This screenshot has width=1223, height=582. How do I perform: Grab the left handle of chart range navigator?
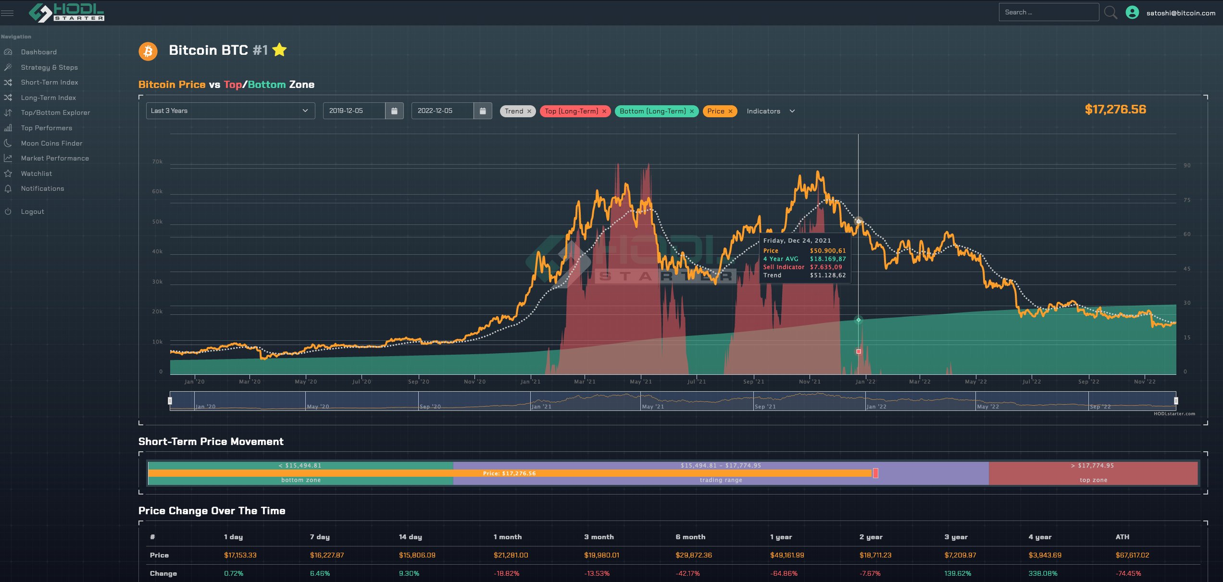170,400
